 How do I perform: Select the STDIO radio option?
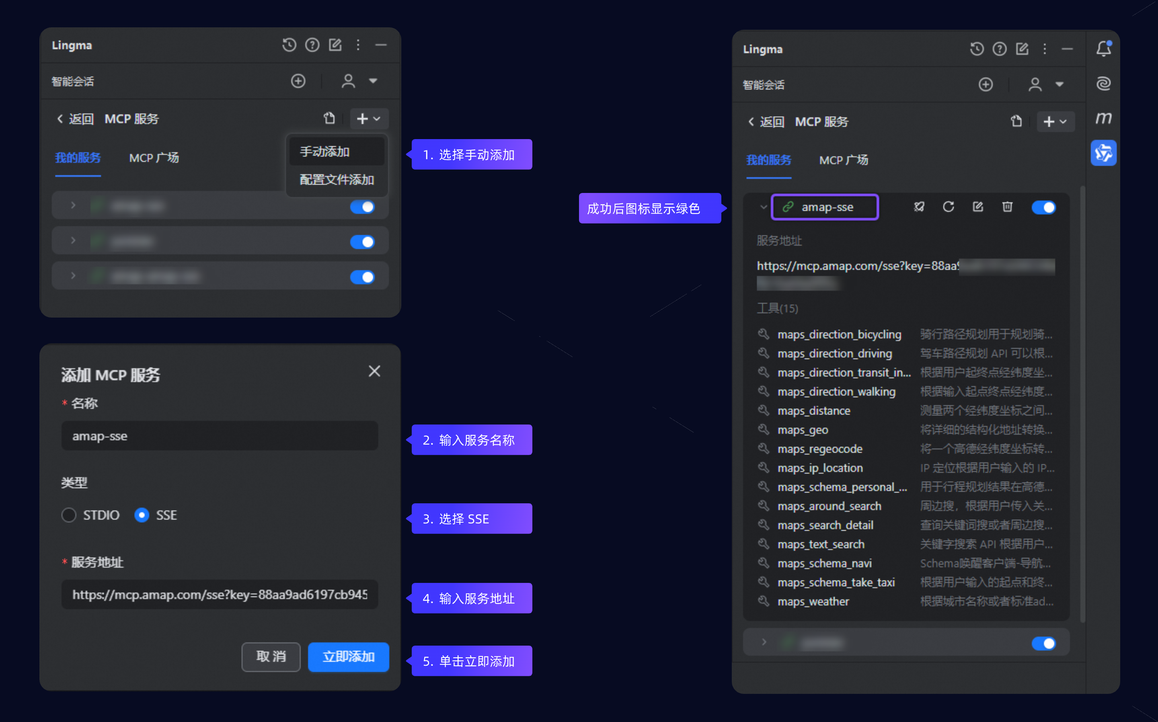click(x=69, y=515)
